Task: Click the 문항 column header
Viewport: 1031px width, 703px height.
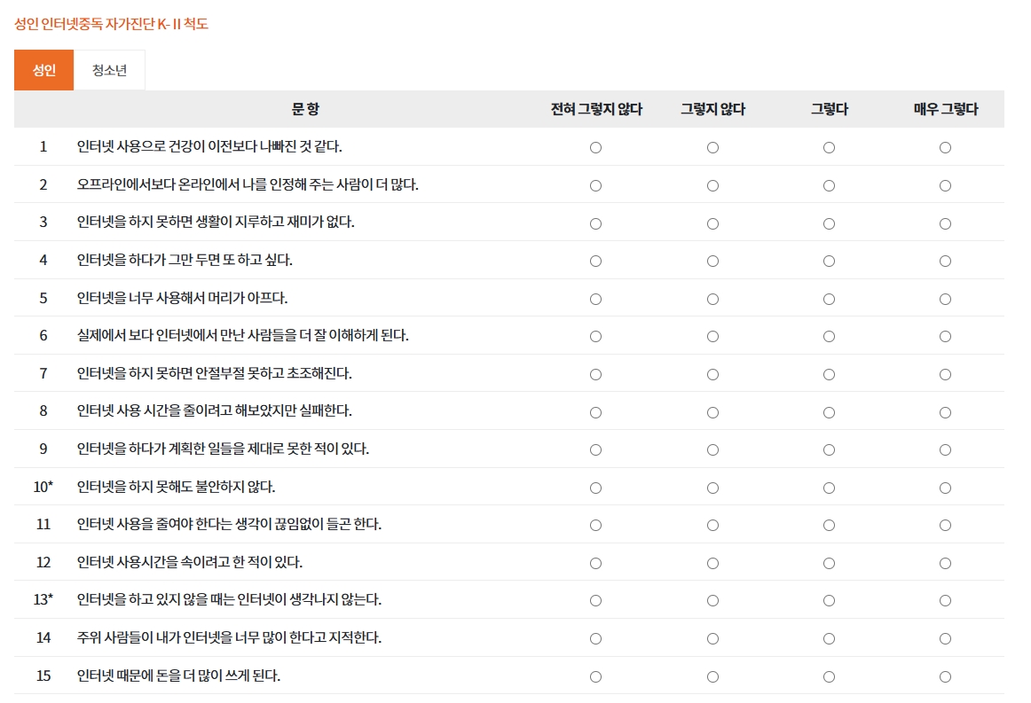Action: [x=305, y=110]
